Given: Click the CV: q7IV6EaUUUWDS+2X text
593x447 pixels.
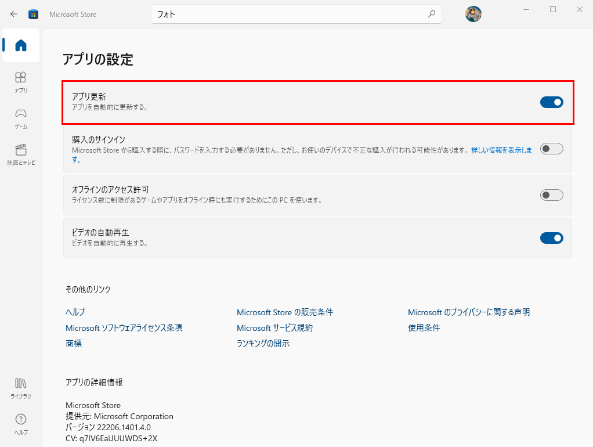Looking at the screenshot, I should 111,439.
